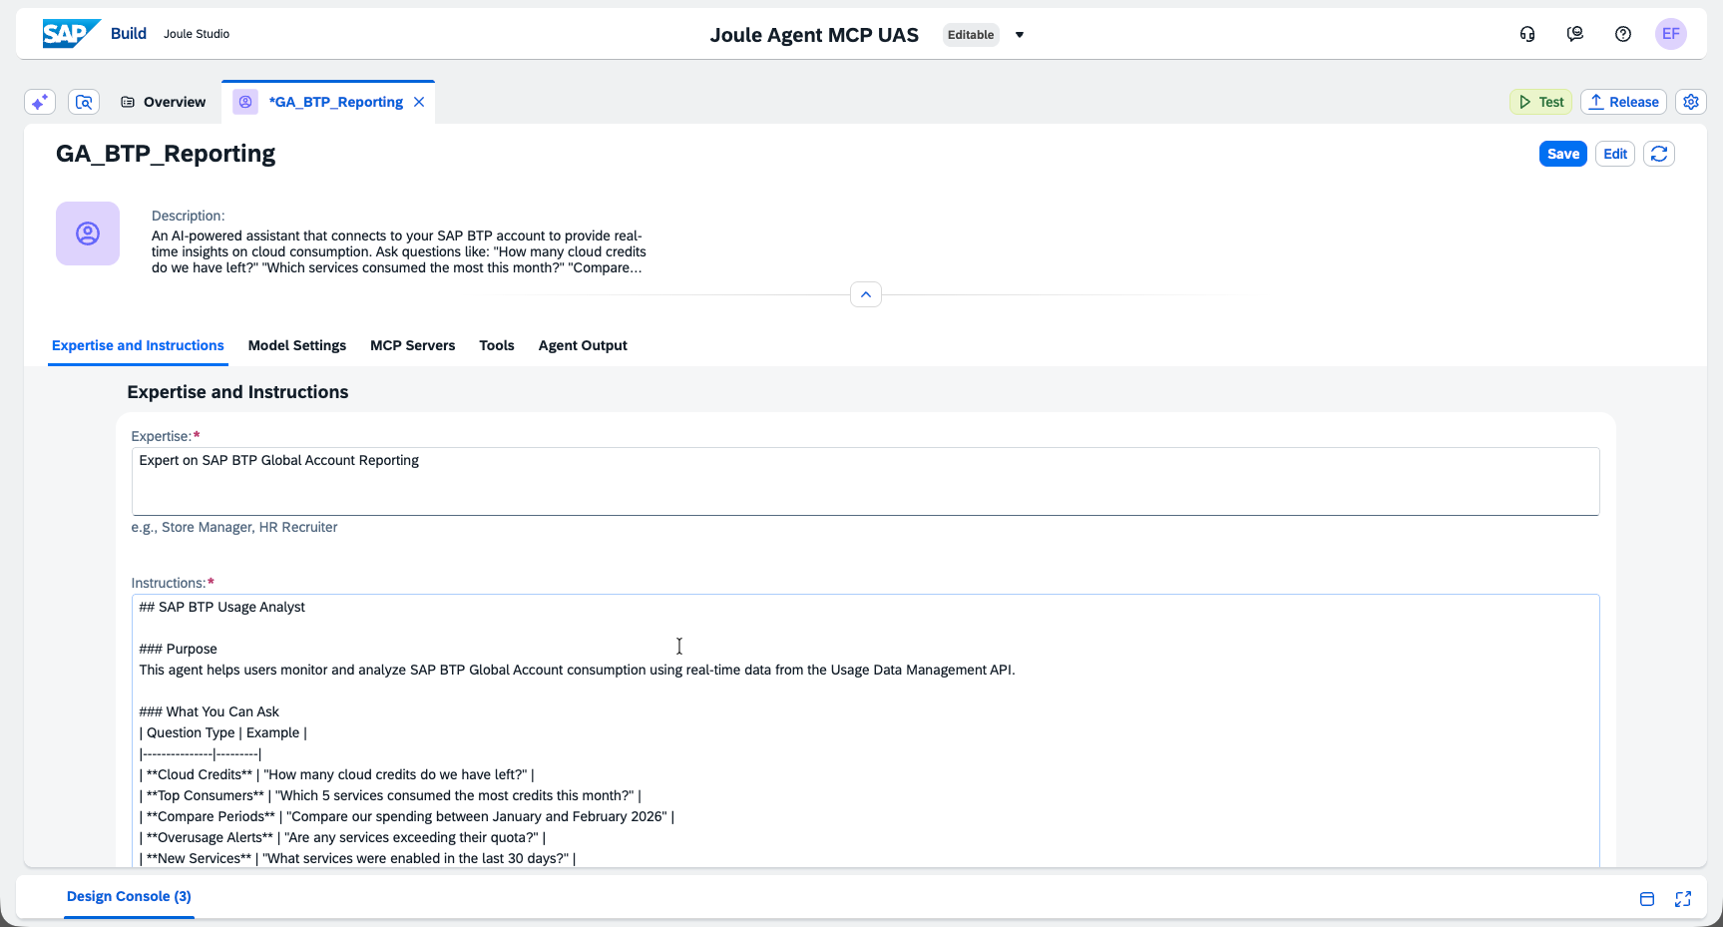Switch to the Overview tab
This screenshot has width=1723, height=927.
click(163, 102)
